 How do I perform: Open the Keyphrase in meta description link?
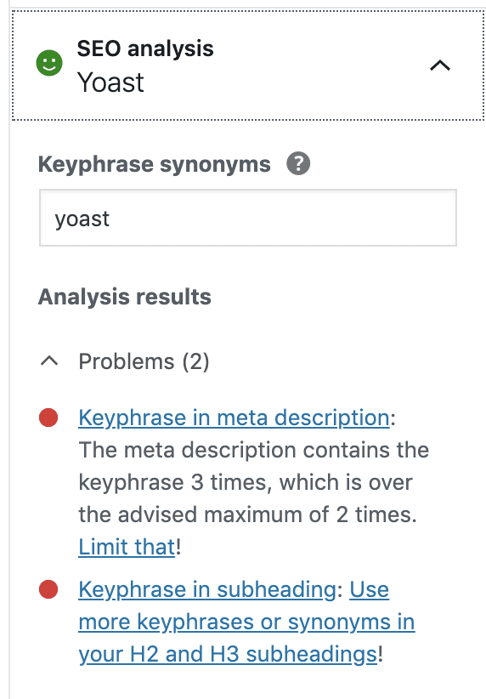[x=235, y=418]
